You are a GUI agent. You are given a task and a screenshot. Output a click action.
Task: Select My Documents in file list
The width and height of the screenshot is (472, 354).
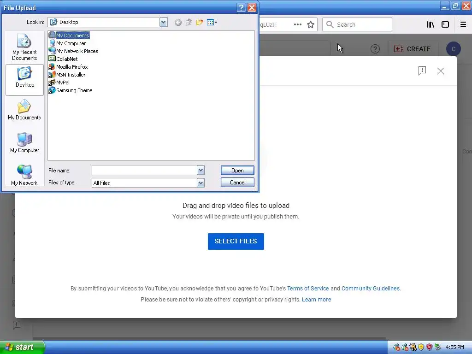tap(69, 35)
